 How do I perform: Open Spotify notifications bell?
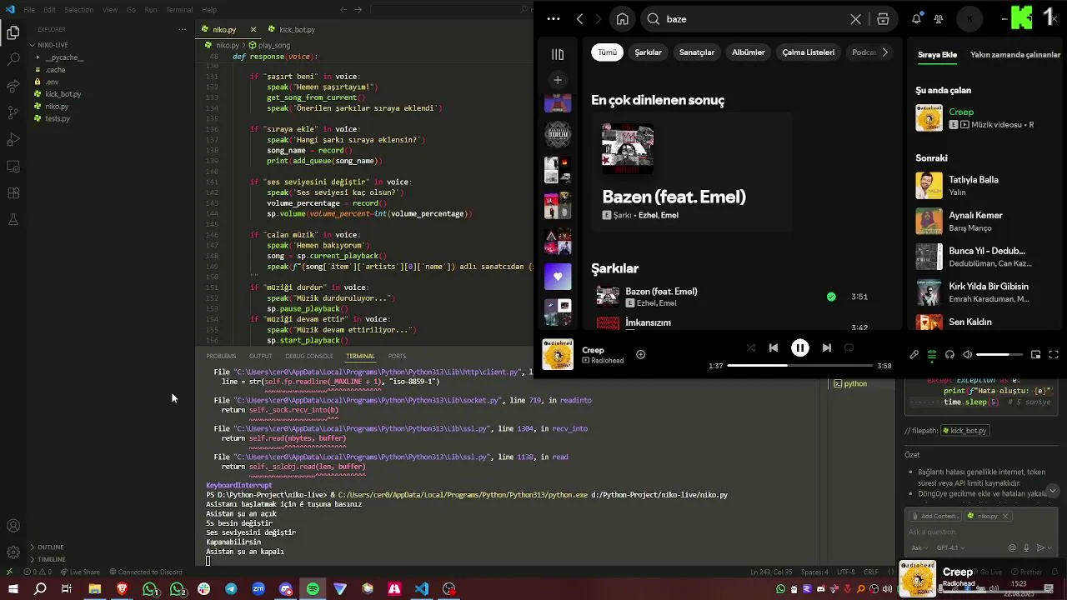(917, 19)
